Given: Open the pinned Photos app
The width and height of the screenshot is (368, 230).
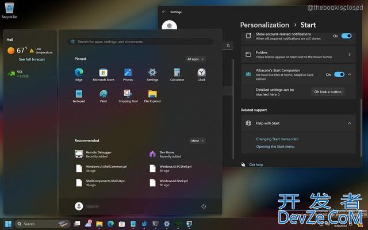Looking at the screenshot, I should point(128,75).
